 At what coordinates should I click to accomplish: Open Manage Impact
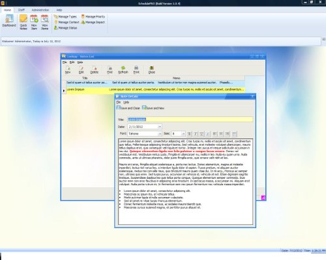point(93,22)
